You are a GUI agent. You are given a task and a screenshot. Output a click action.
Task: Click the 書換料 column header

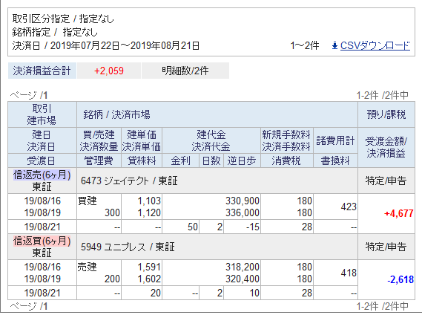click(335, 160)
